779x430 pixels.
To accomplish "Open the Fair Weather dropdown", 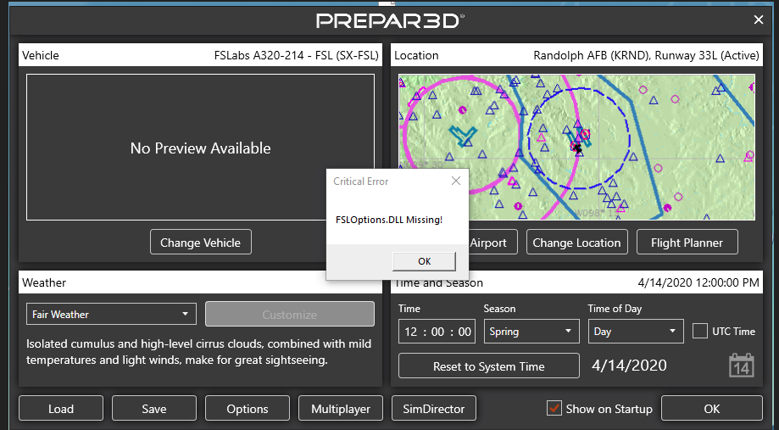I will pyautogui.click(x=111, y=314).
